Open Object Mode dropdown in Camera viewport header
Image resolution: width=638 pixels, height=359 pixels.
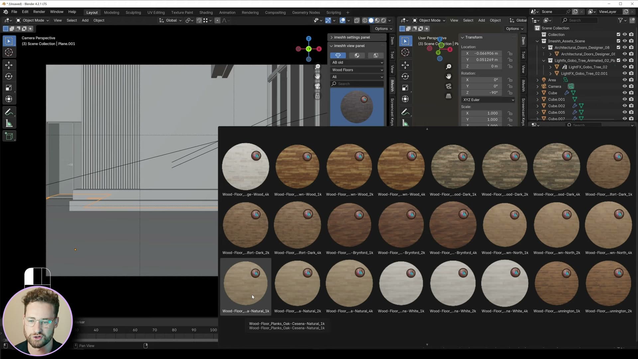pos(33,20)
